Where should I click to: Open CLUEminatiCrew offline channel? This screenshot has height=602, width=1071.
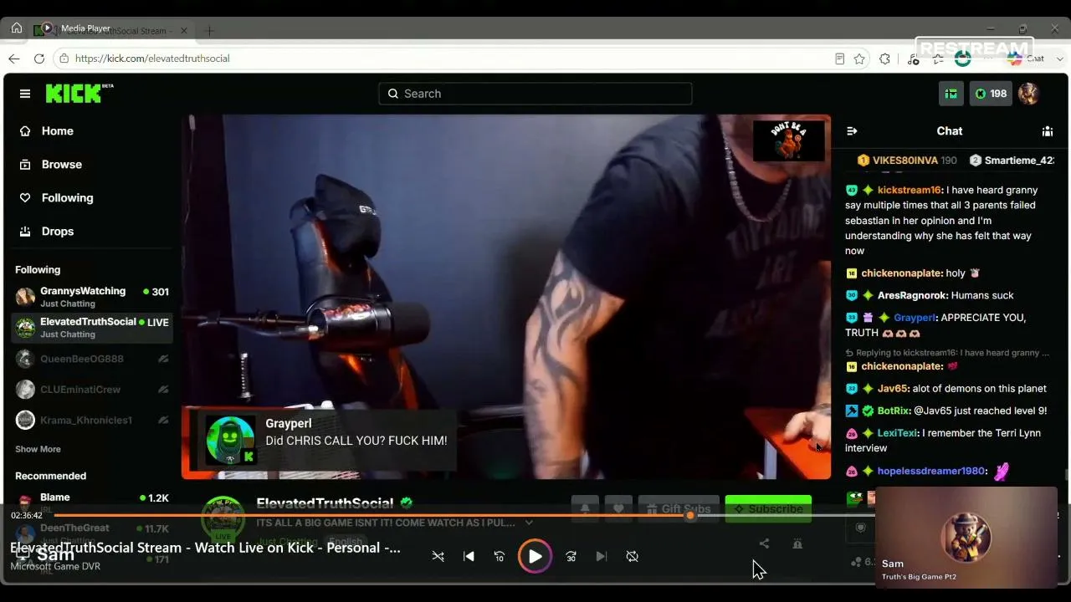point(92,390)
